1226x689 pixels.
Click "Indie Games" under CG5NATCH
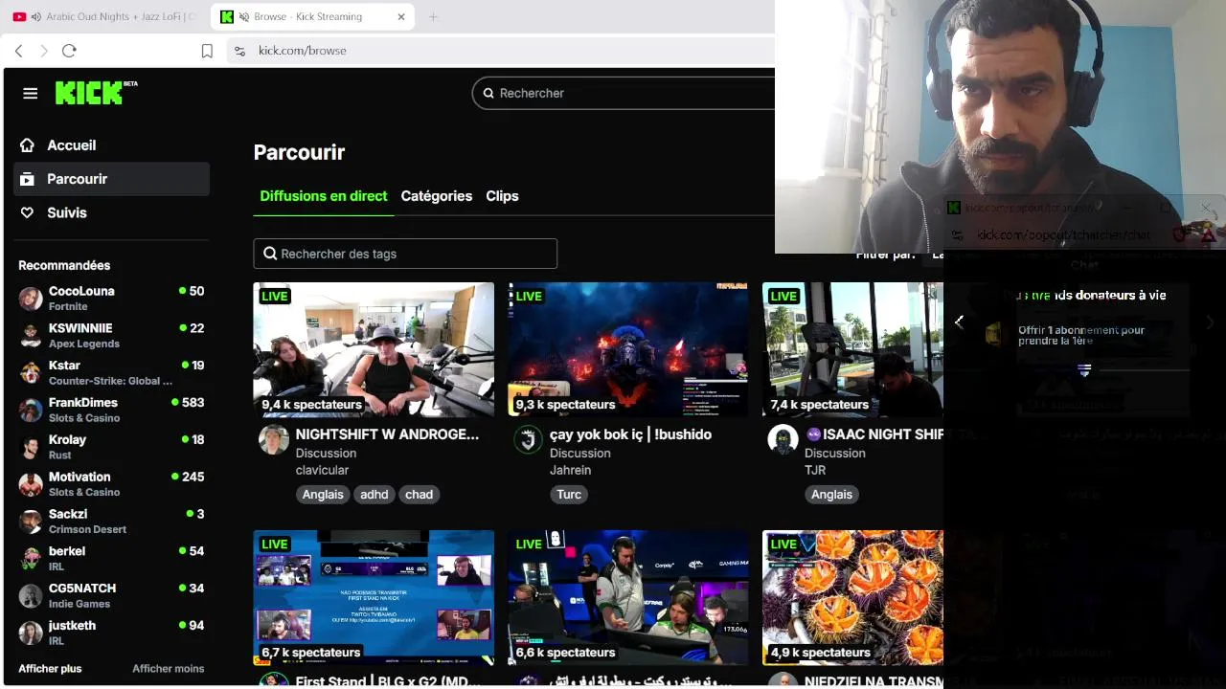[x=79, y=604]
